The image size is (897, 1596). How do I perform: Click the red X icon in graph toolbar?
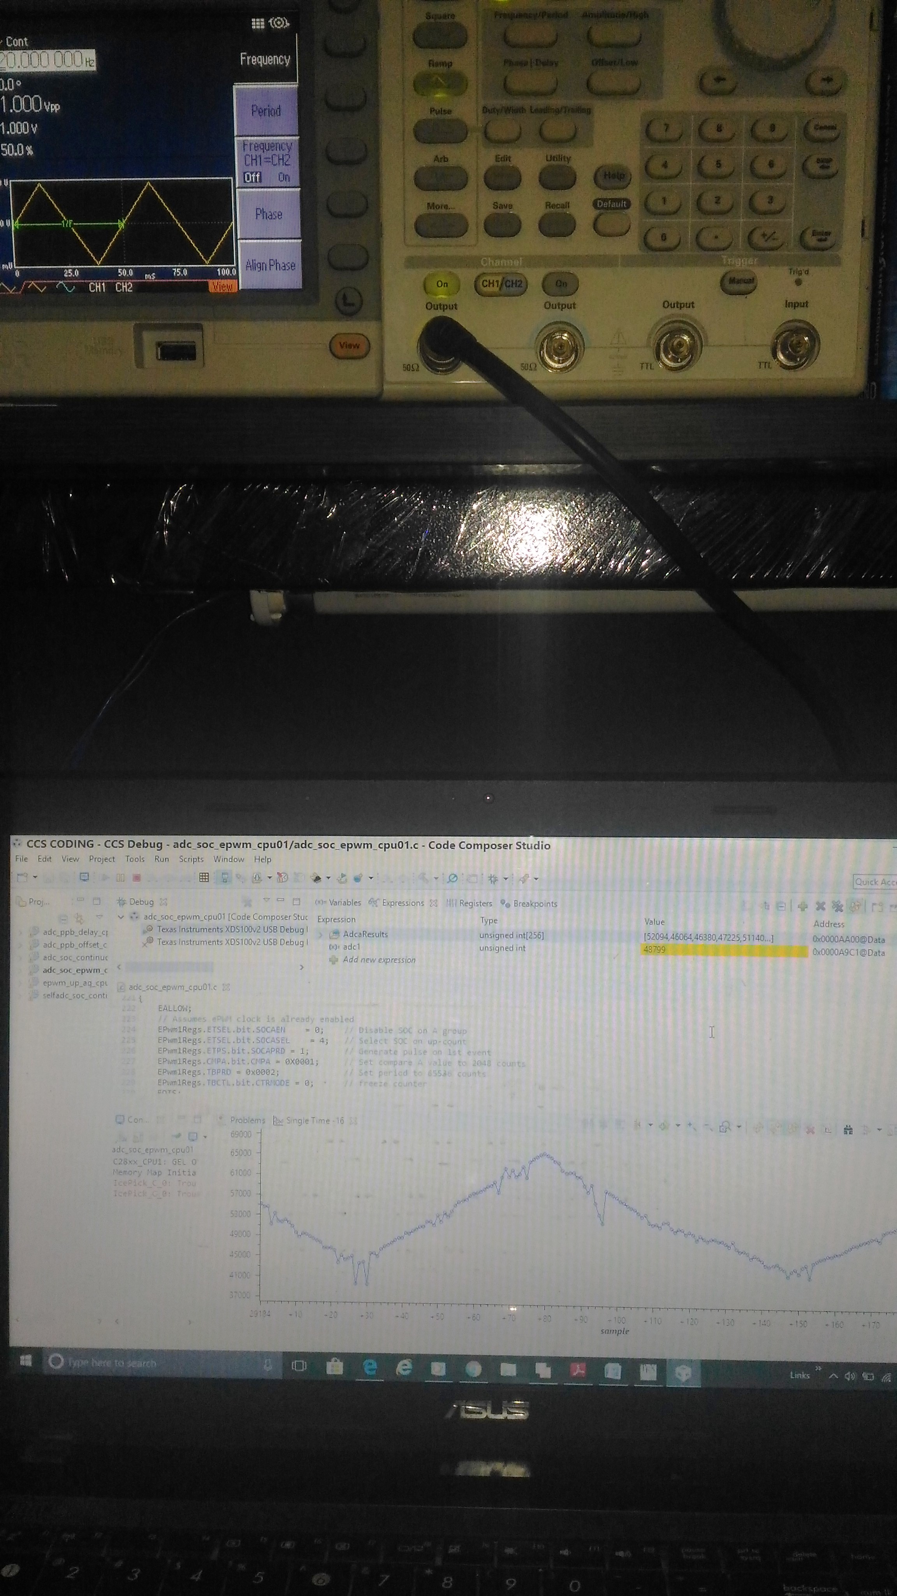810,1130
